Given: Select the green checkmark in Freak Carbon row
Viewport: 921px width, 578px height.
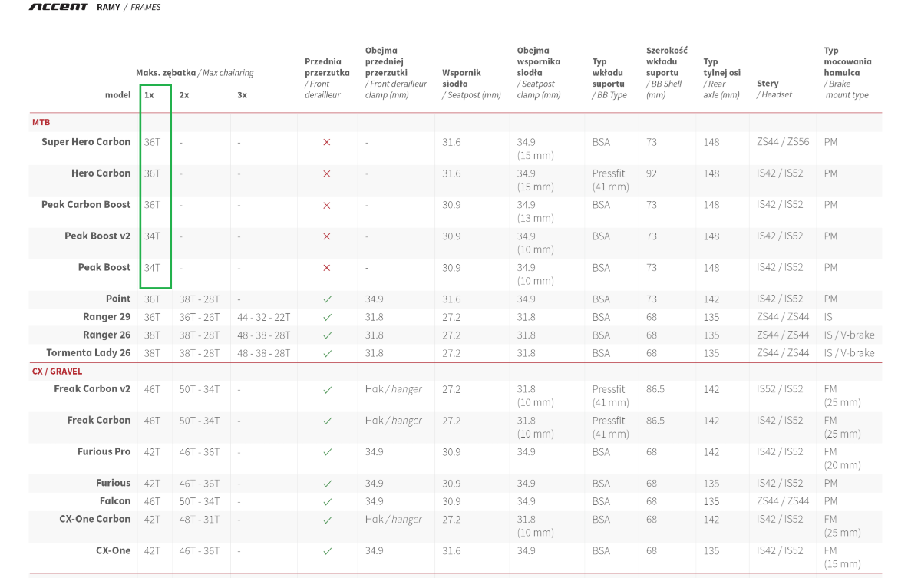Looking at the screenshot, I should click(x=327, y=421).
